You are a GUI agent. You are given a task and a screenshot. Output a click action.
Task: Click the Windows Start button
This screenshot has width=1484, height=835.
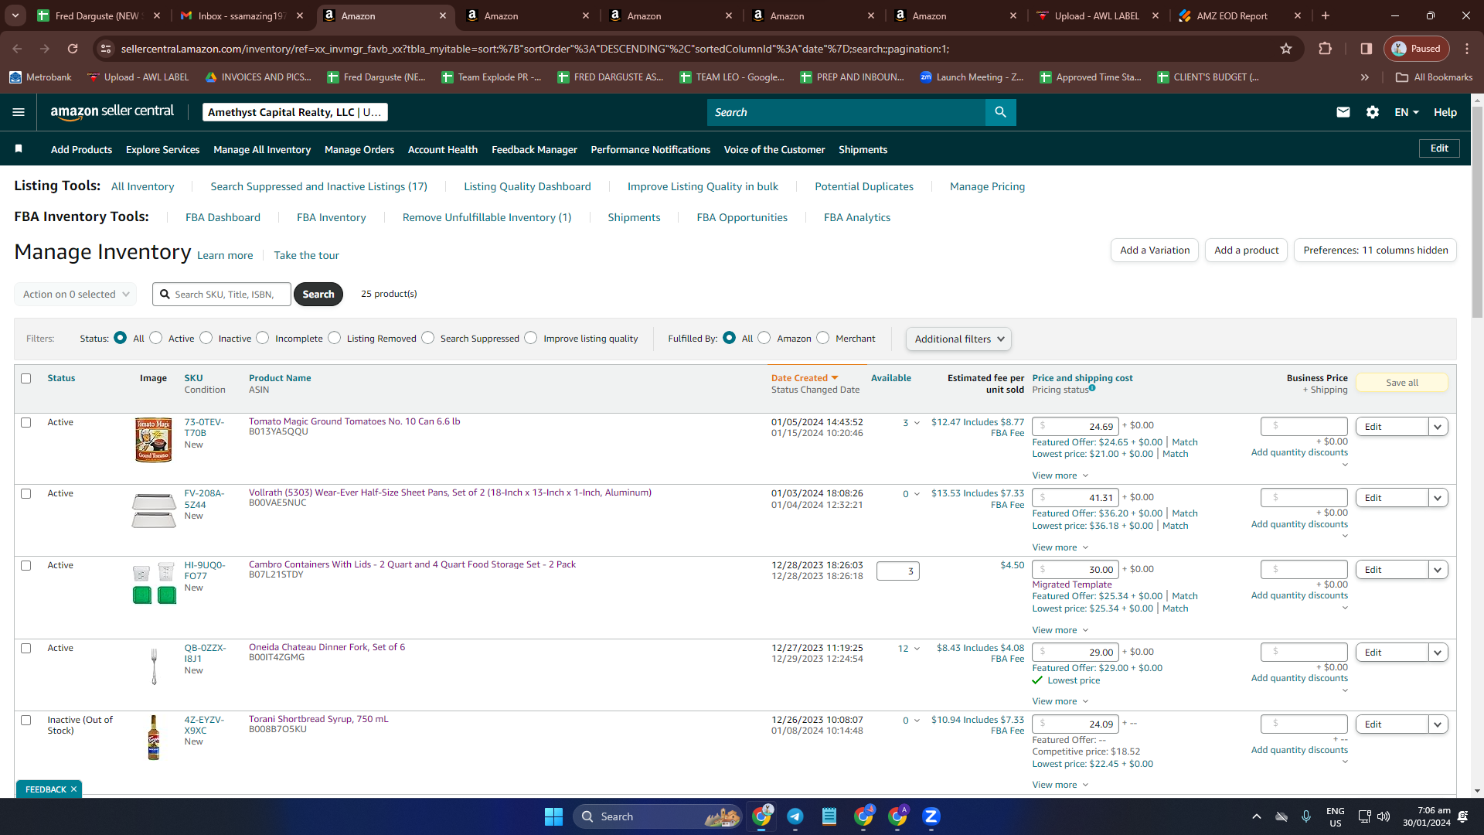(553, 816)
